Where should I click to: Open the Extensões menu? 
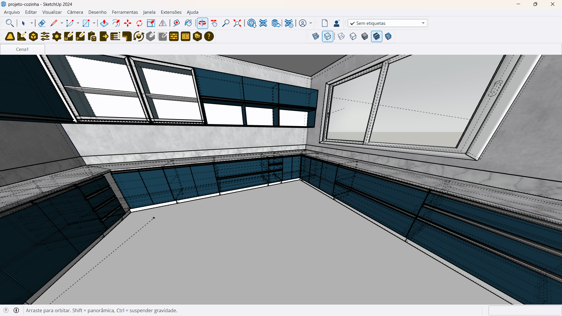171,12
